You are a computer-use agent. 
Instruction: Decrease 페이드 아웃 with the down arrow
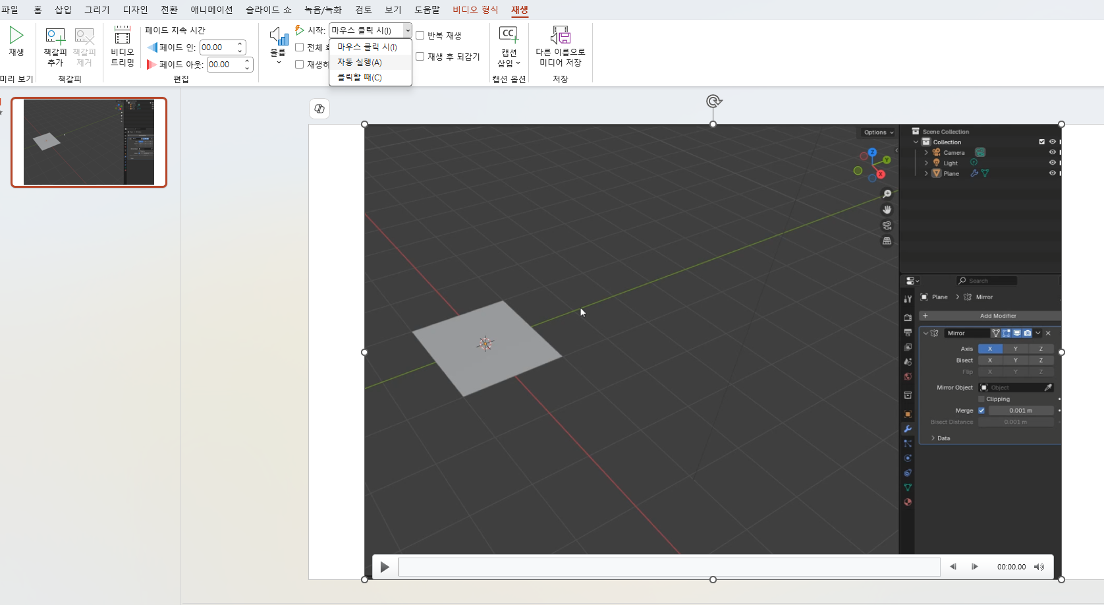tap(248, 69)
